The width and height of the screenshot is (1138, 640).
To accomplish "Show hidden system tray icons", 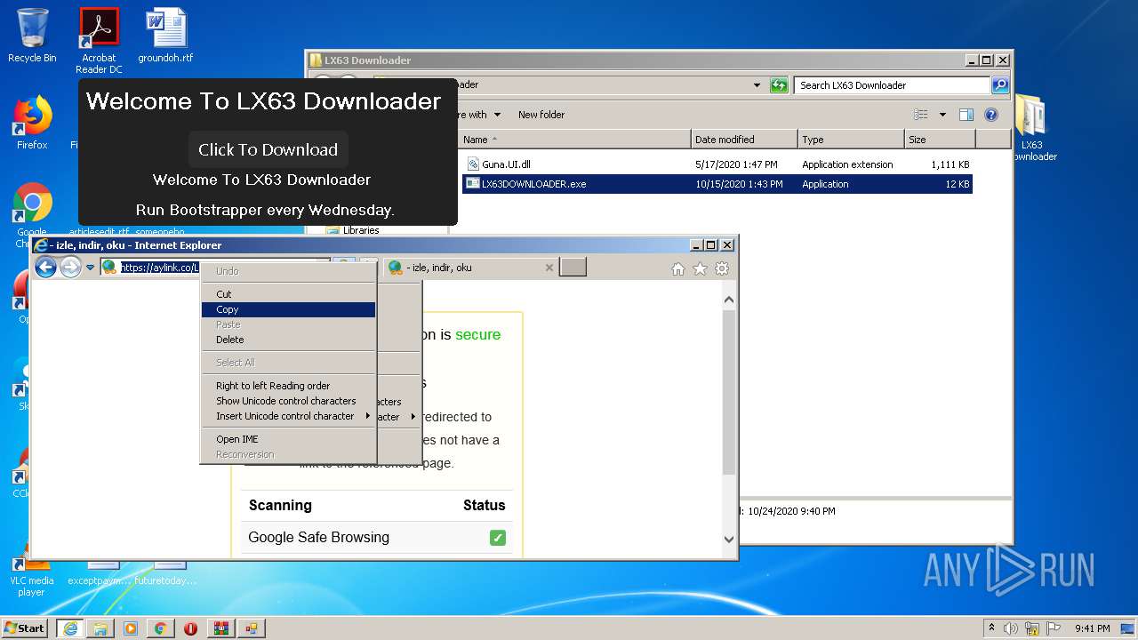I will pyautogui.click(x=991, y=628).
